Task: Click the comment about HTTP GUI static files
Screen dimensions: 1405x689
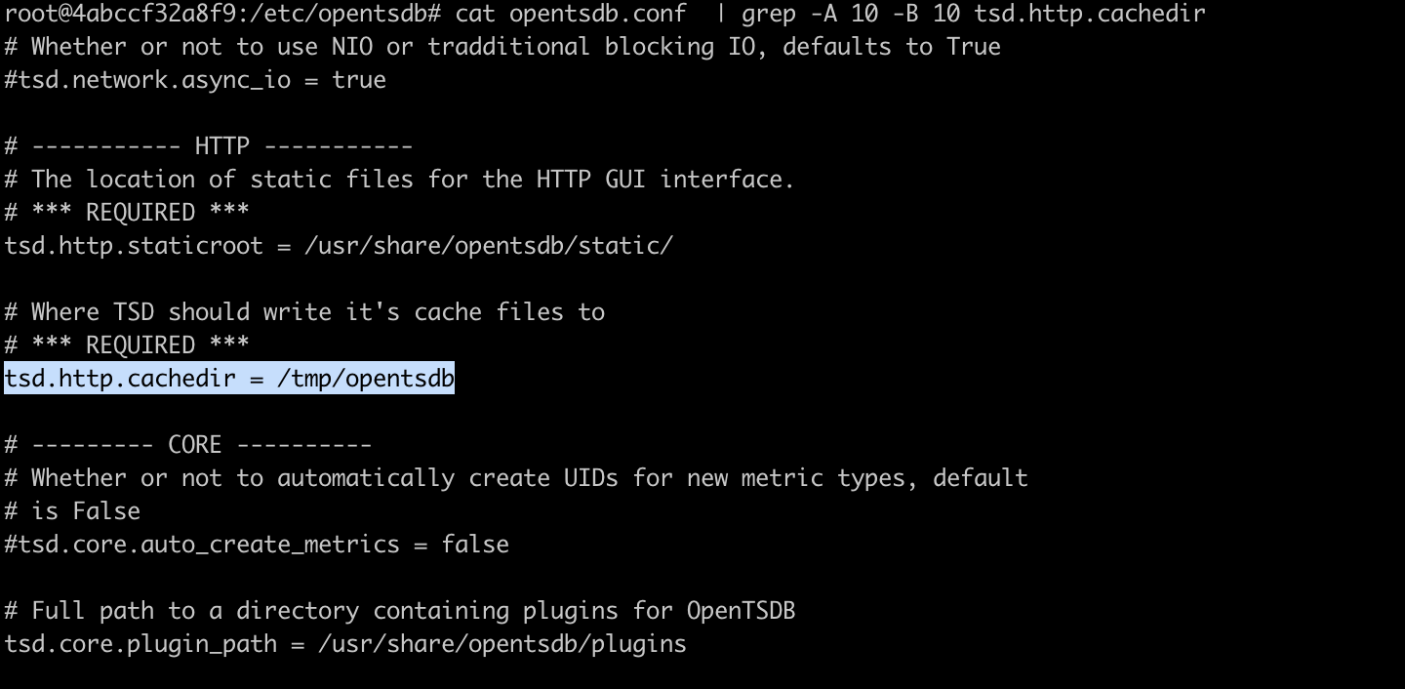Action: (400, 179)
